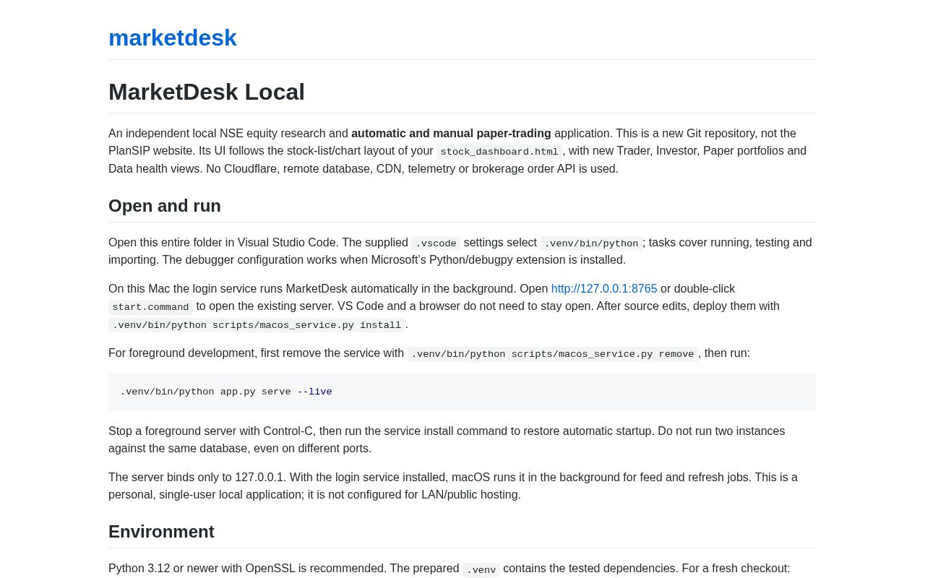The image size is (925, 578).
Task: Follow the http://127.0.0.1:8765 link
Action: click(604, 289)
